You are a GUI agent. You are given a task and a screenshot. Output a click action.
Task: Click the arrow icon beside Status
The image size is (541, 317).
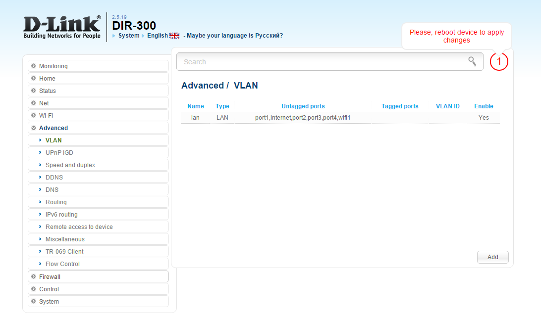pos(34,91)
